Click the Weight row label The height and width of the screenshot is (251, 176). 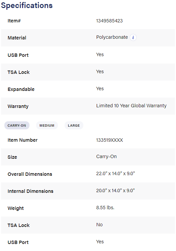(x=15, y=208)
